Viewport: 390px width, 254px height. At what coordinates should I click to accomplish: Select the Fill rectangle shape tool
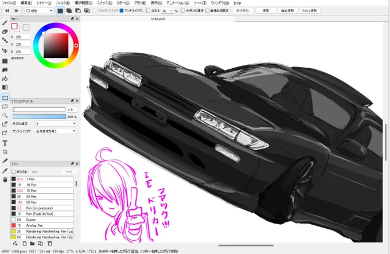[5, 61]
